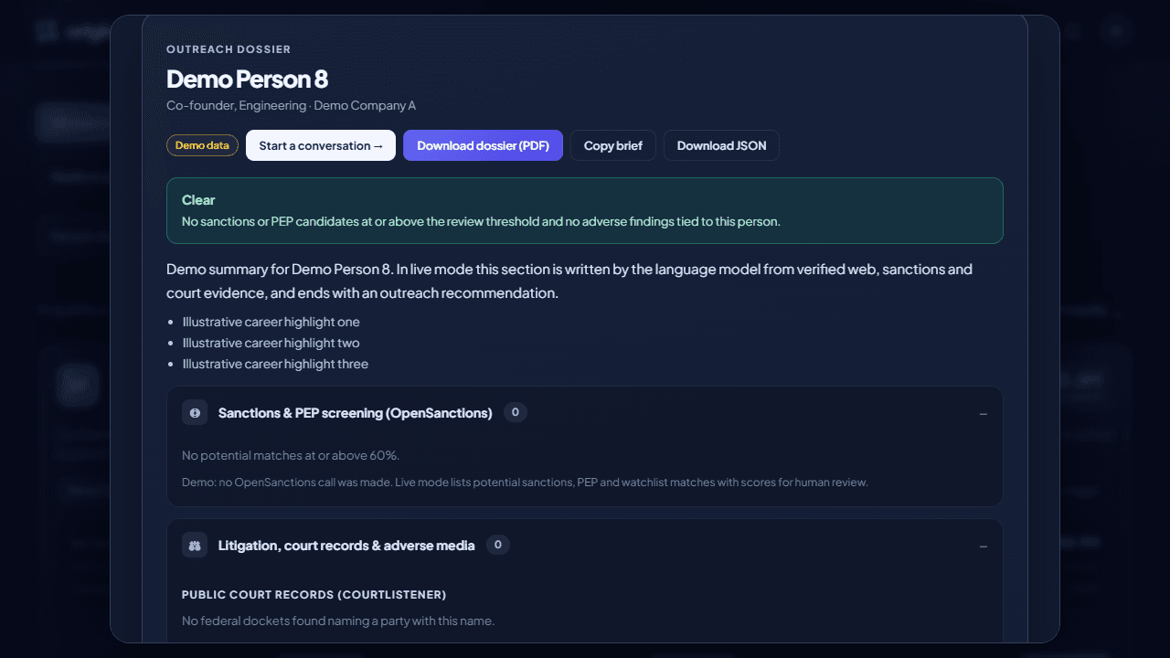Click 'Illustrative career highlight three'
The width and height of the screenshot is (1170, 658).
point(275,364)
